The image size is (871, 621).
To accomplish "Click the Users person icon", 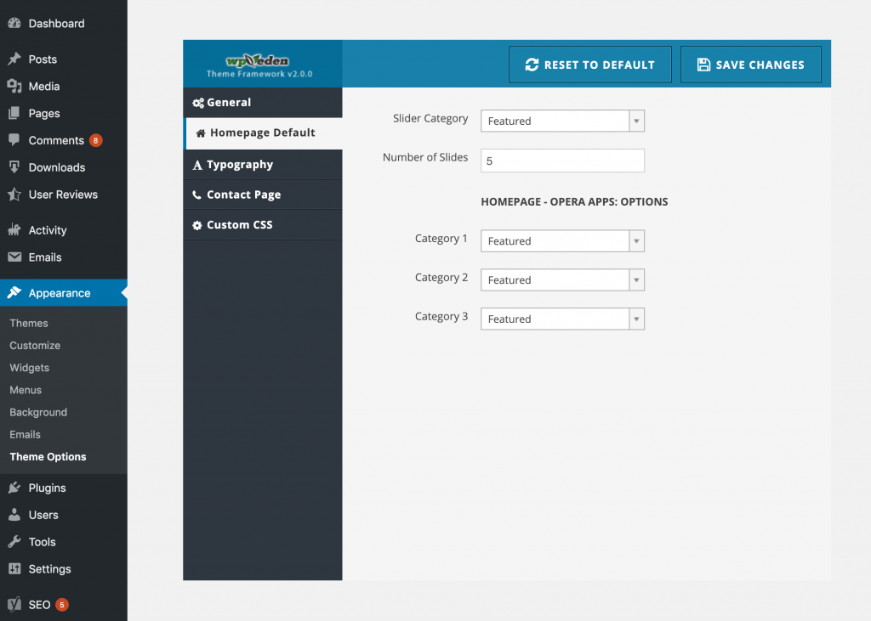I will 14,515.
